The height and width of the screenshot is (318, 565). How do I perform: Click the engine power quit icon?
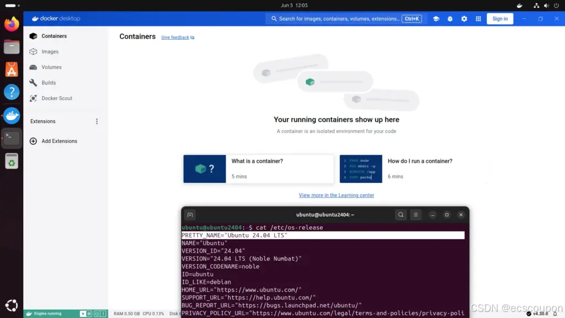coord(97,314)
